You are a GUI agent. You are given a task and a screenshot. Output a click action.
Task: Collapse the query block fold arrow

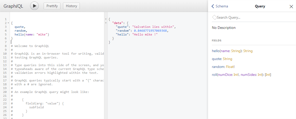(x=8, y=23)
